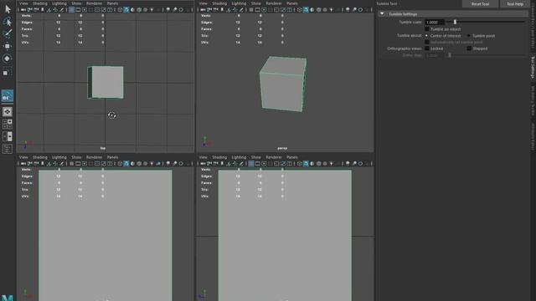Select the arrow Select tool in the toolbox
The image size is (536, 301).
pos(8,9)
